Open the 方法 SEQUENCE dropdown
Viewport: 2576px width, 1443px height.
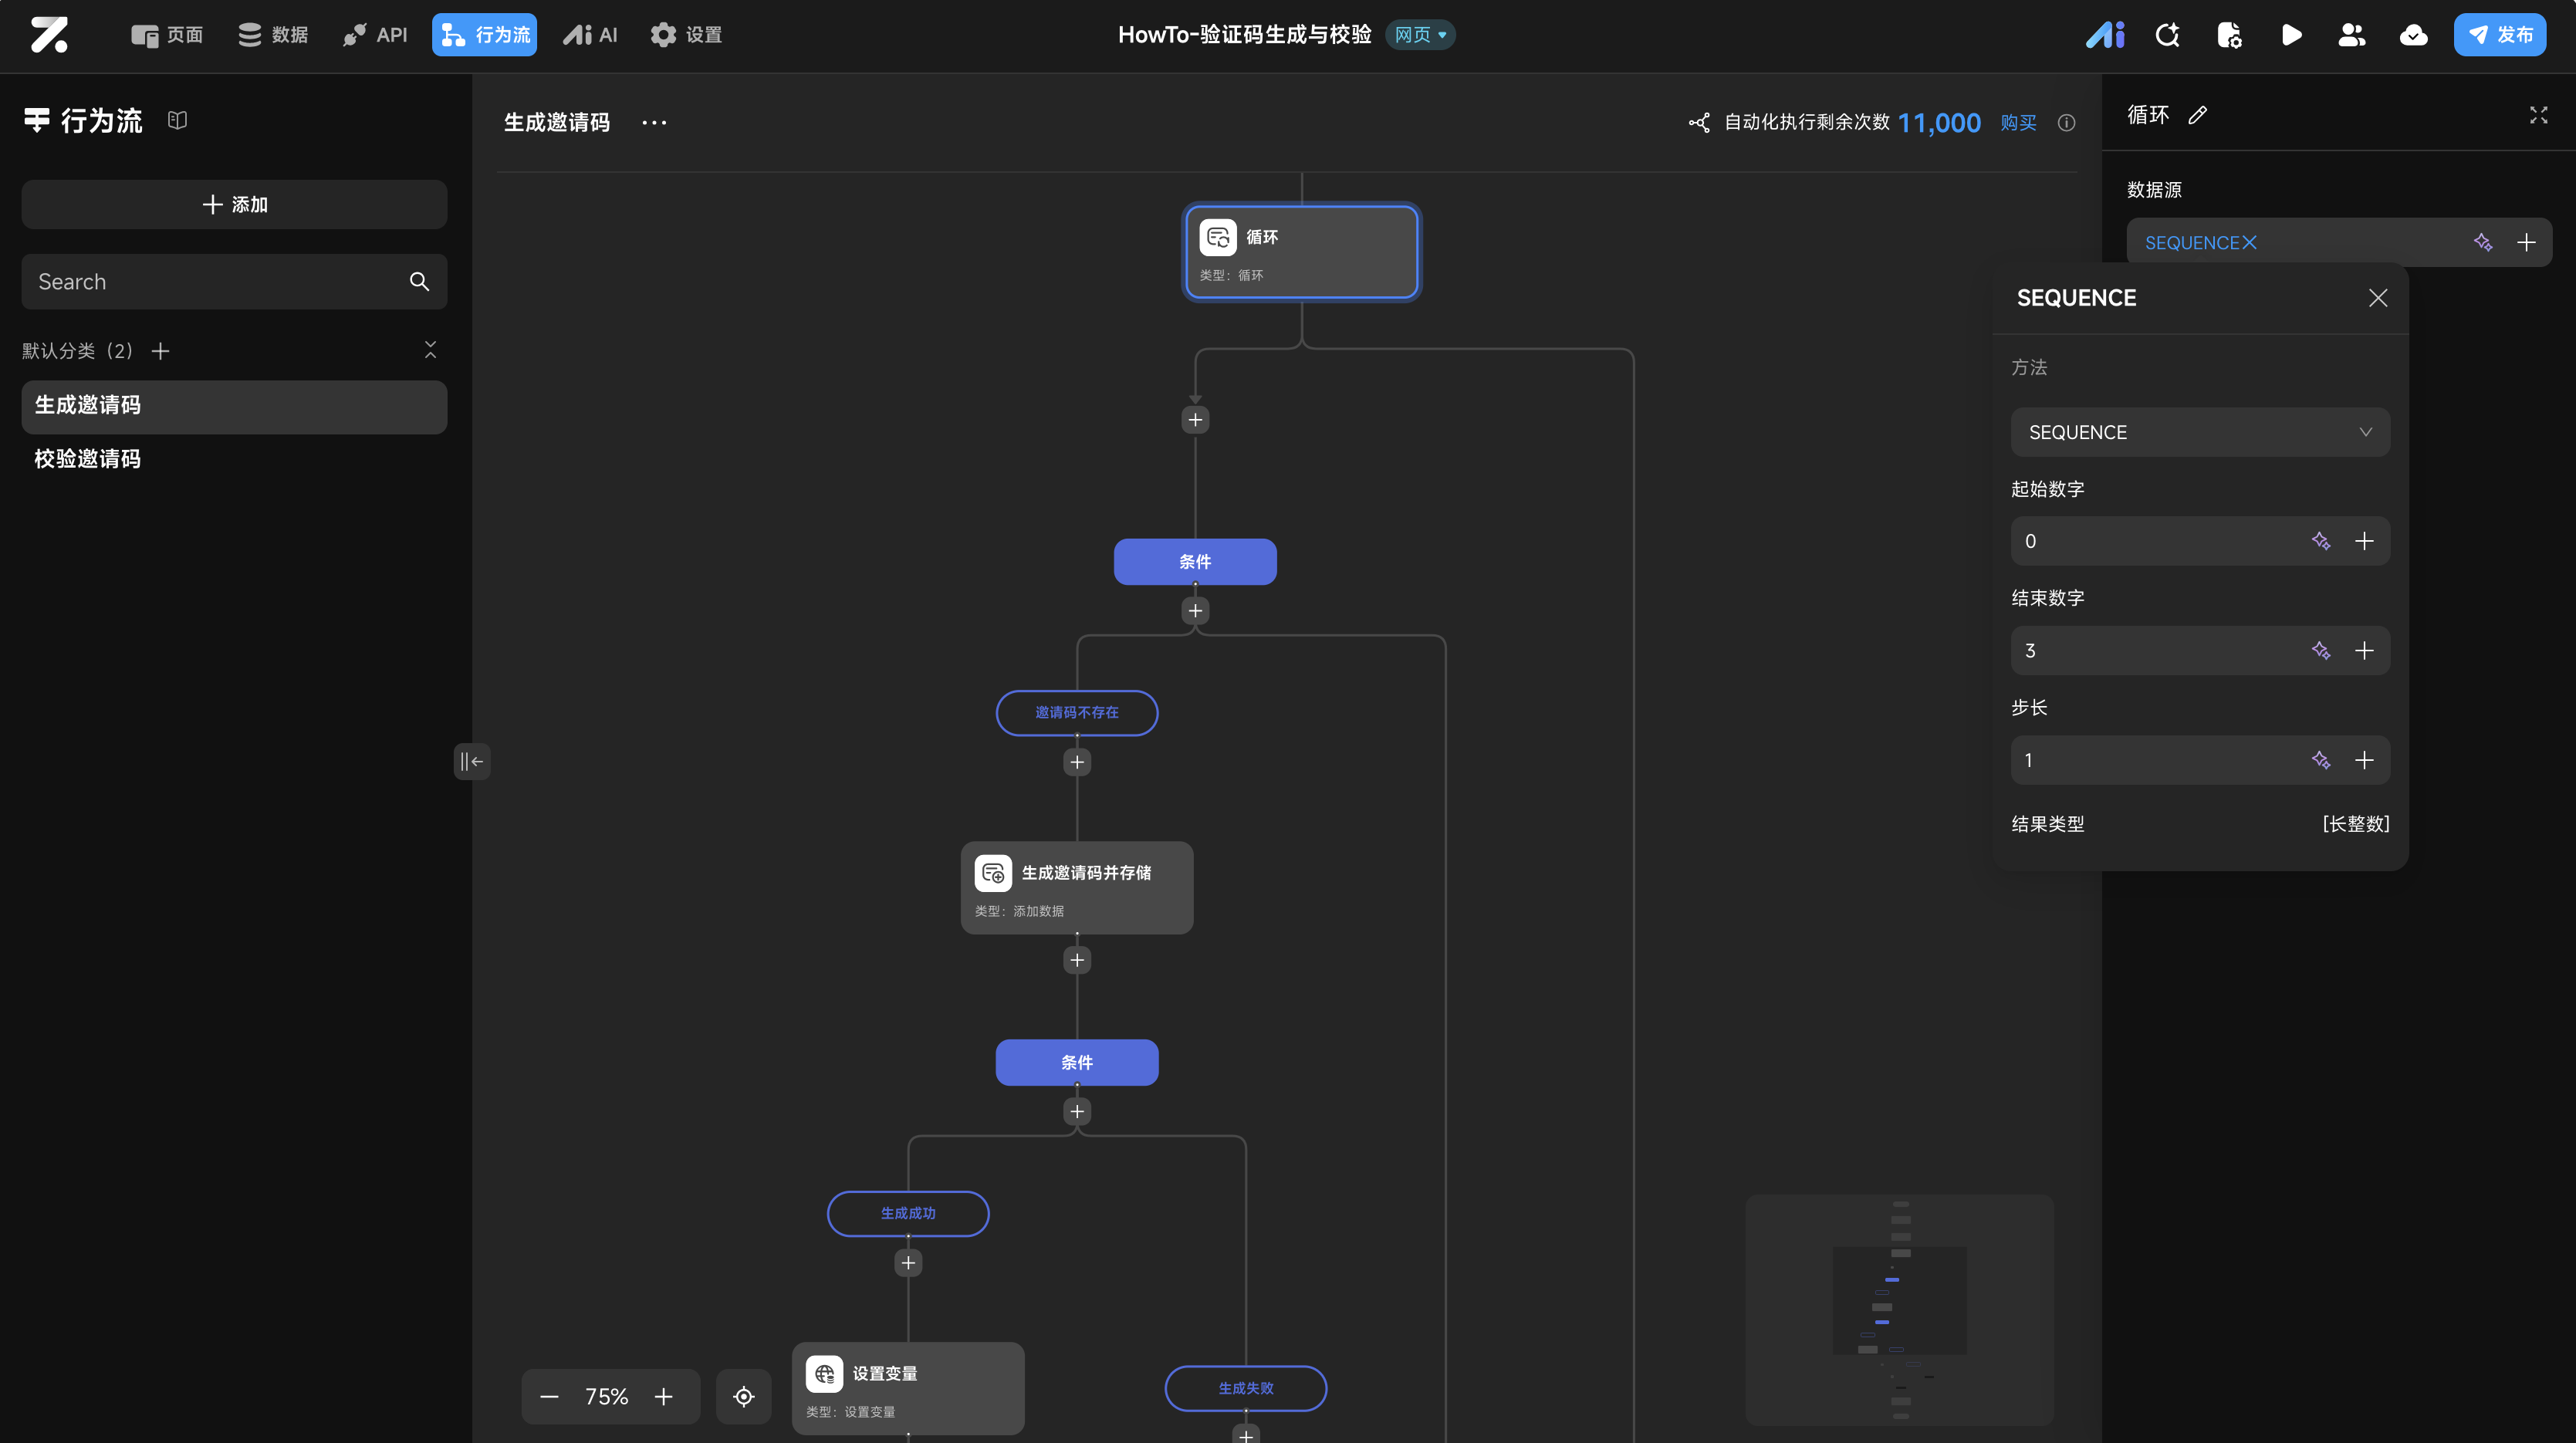pos(2199,432)
